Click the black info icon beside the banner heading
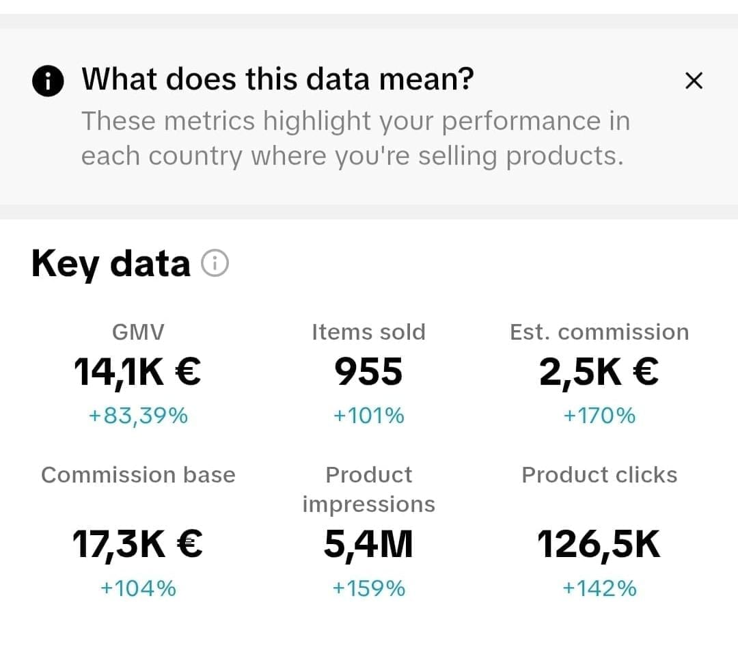 [48, 81]
